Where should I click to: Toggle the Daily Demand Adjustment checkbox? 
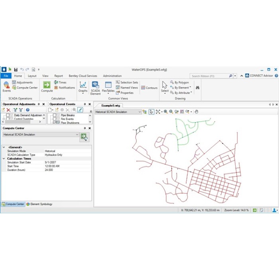(8, 115)
